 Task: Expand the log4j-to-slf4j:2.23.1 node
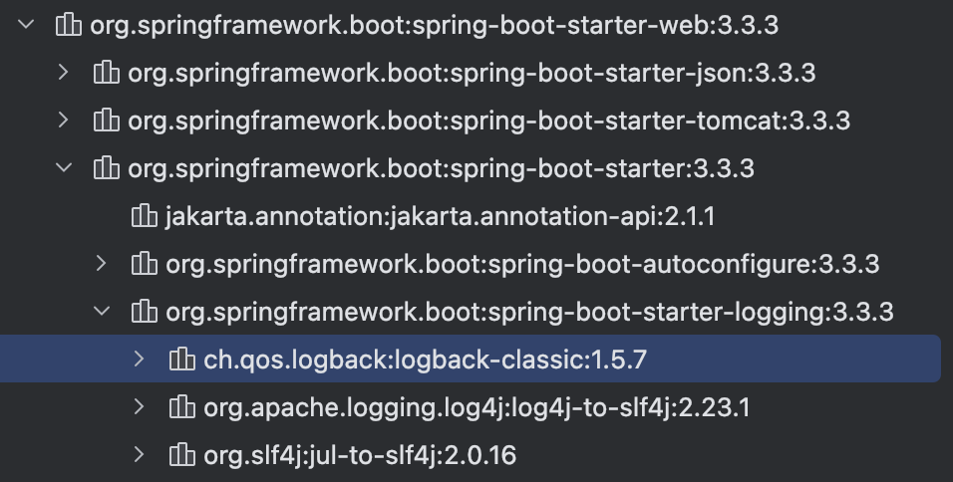tap(140, 407)
